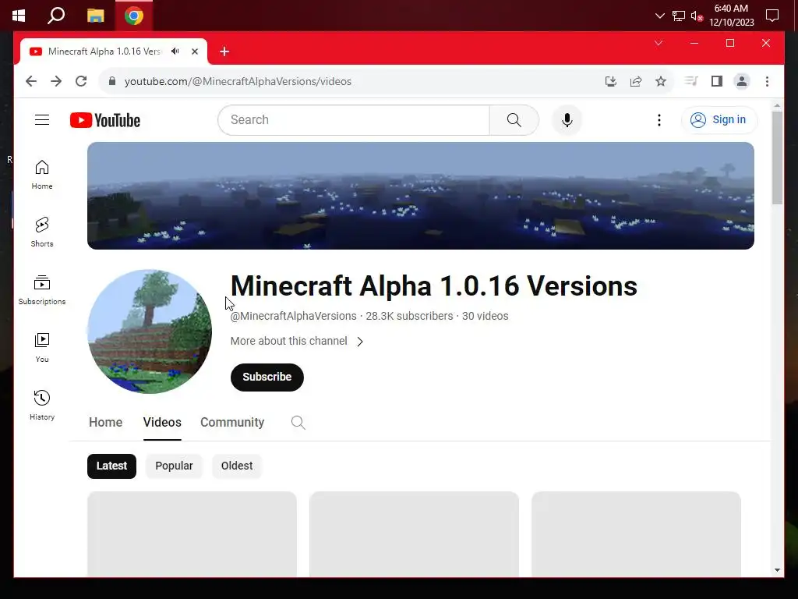Click the YouTube search field

[354, 119]
